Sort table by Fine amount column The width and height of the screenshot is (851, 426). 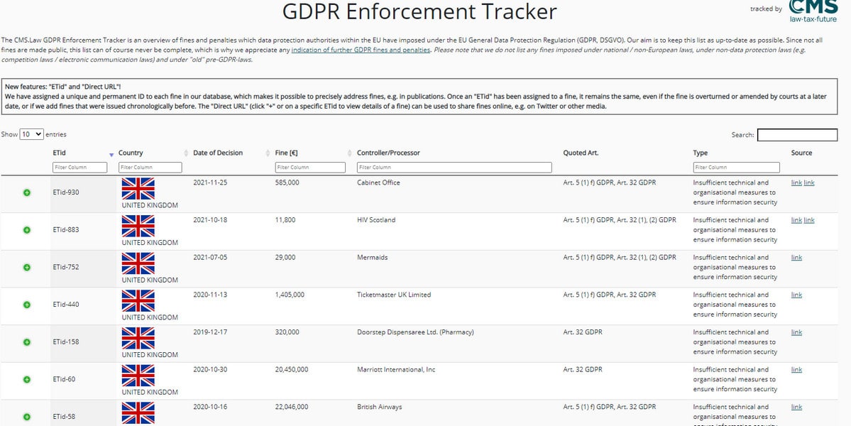click(350, 153)
